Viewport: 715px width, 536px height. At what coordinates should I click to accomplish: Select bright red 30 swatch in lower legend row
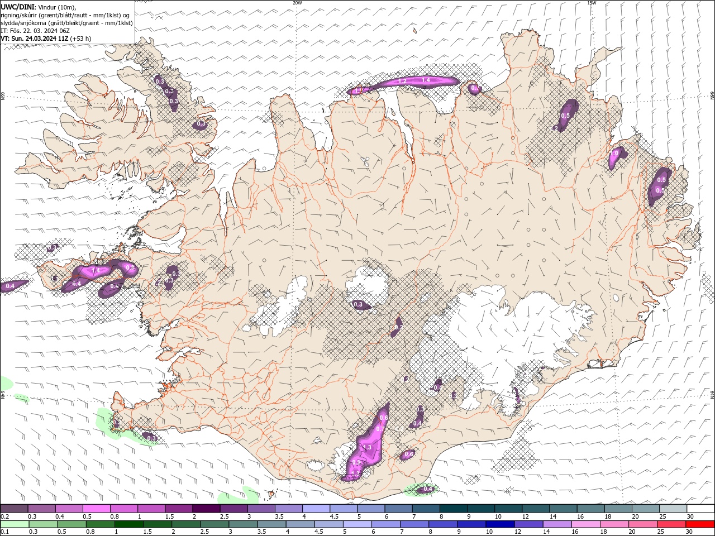700,524
